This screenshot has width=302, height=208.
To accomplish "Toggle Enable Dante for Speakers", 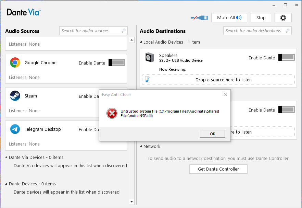I will click(x=287, y=57).
